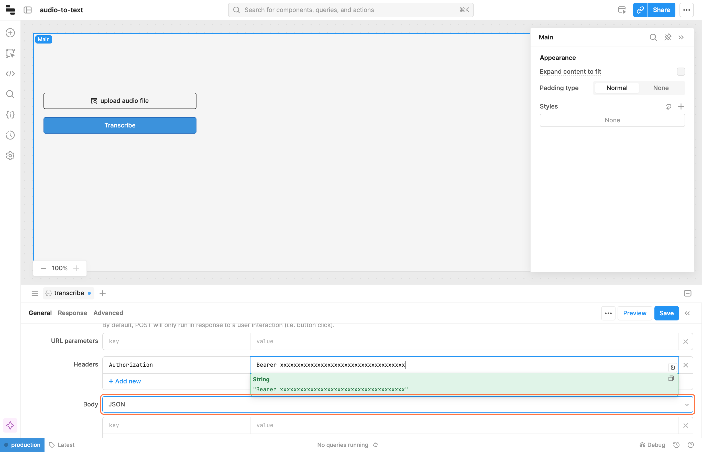Click the zoom in plus at 100%

click(76, 268)
